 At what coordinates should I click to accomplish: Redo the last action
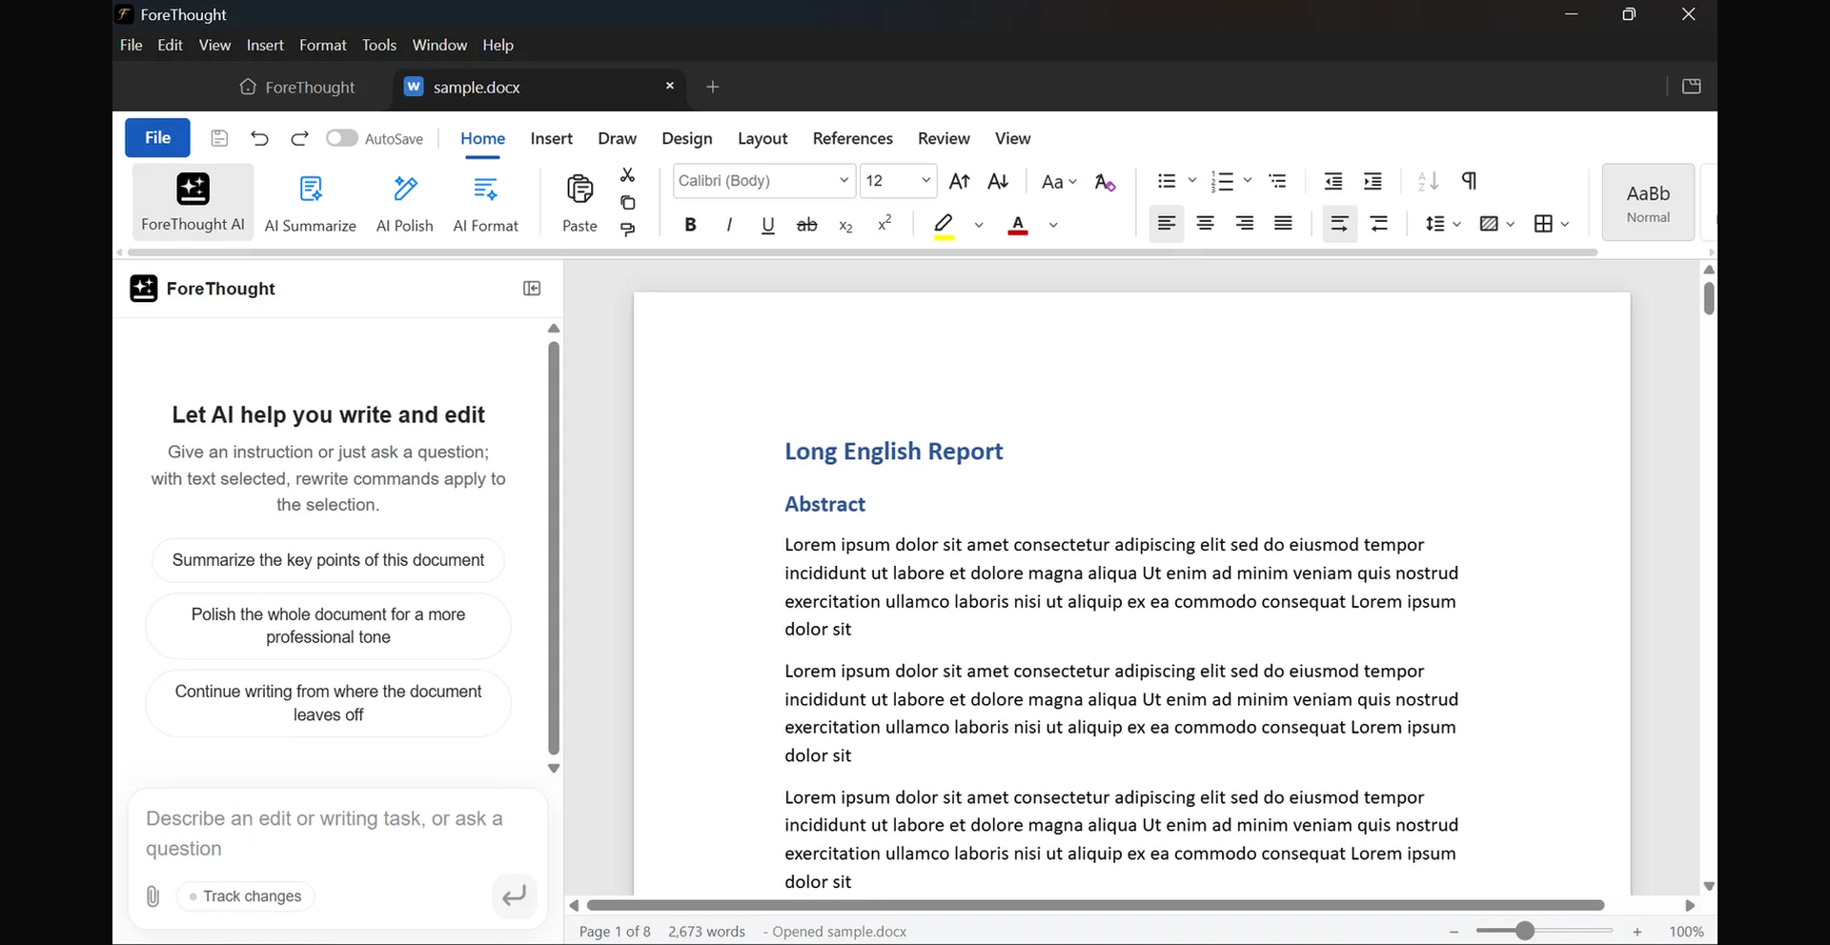pyautogui.click(x=299, y=138)
